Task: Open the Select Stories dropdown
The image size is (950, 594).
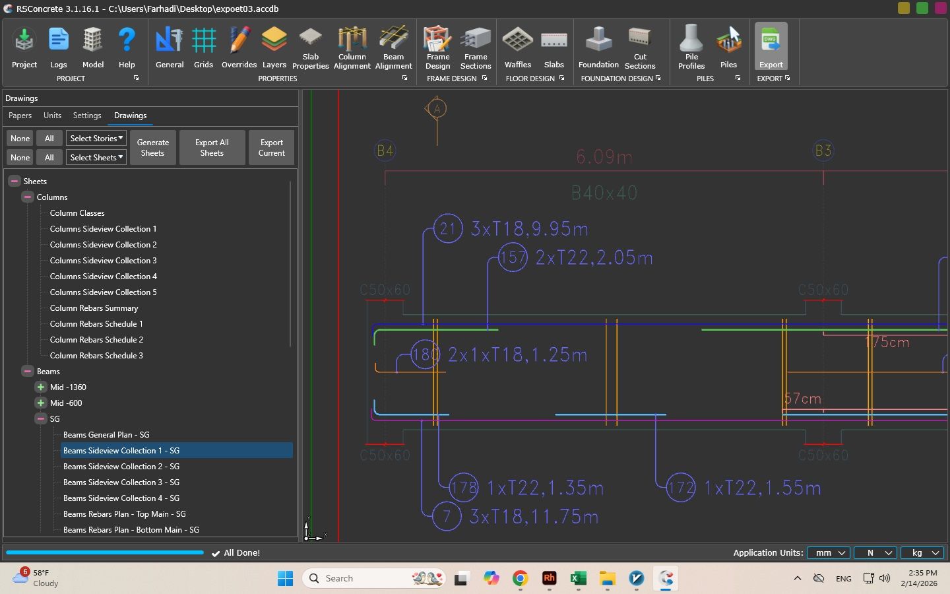Action: pyautogui.click(x=96, y=139)
